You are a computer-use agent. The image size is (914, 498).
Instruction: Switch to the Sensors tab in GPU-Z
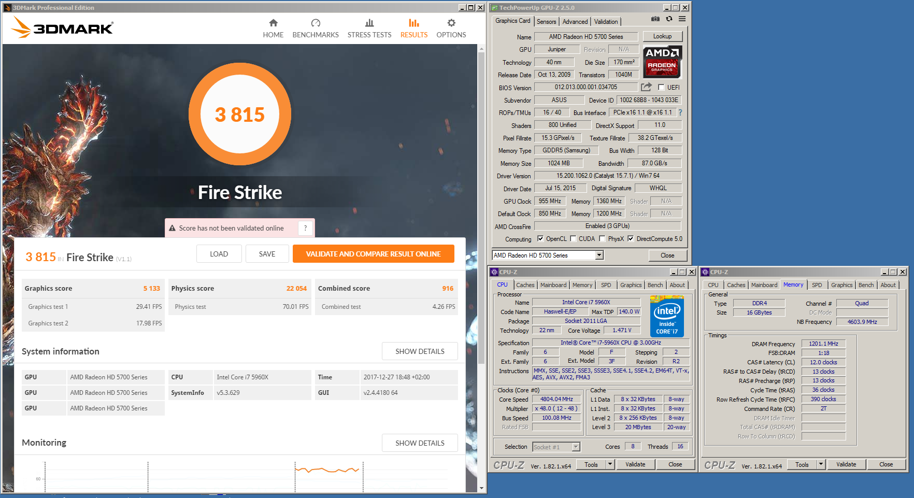546,22
